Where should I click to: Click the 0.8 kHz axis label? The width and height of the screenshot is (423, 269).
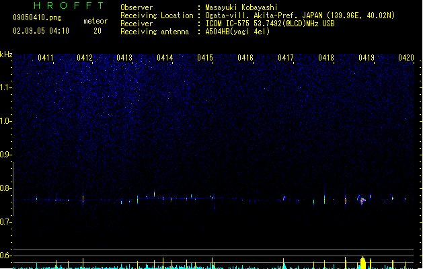click(5, 188)
